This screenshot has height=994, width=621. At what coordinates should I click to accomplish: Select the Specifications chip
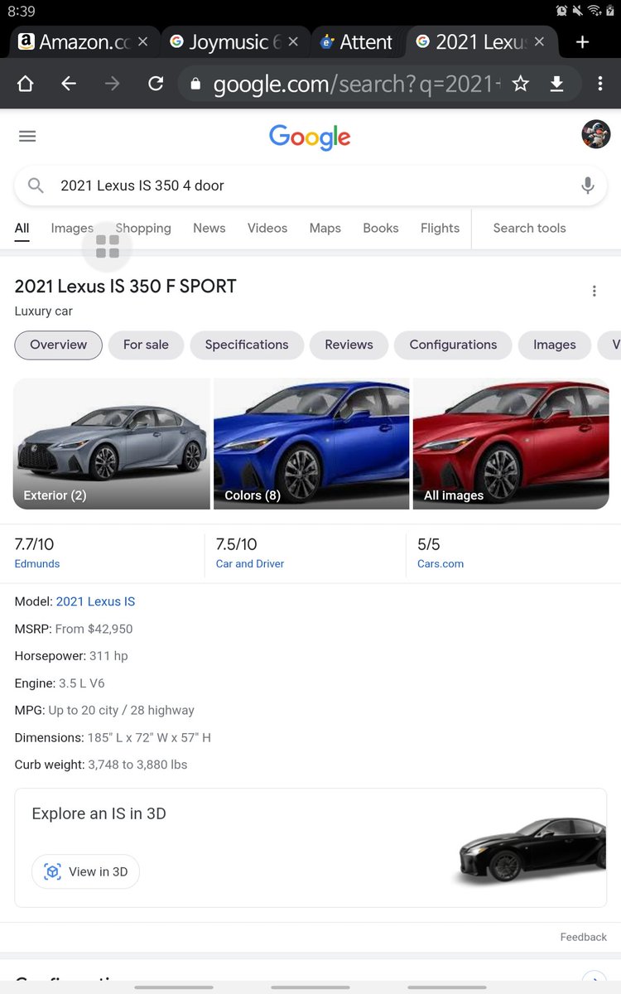(247, 345)
